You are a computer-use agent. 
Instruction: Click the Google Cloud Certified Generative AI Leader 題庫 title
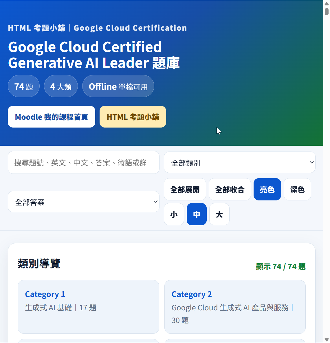pyautogui.click(x=94, y=55)
